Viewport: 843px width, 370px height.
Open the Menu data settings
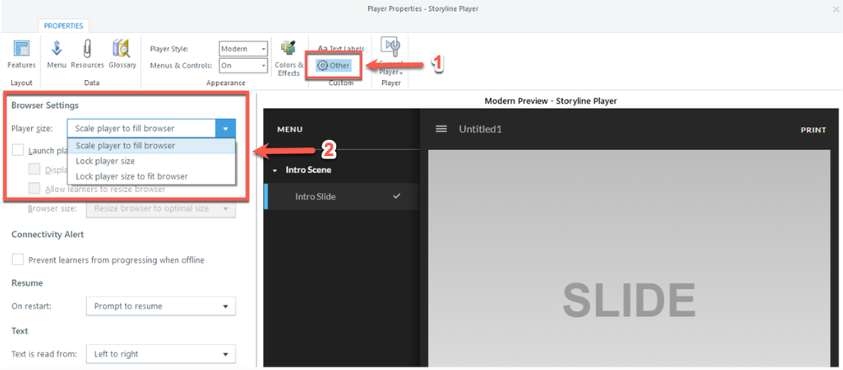click(x=57, y=54)
